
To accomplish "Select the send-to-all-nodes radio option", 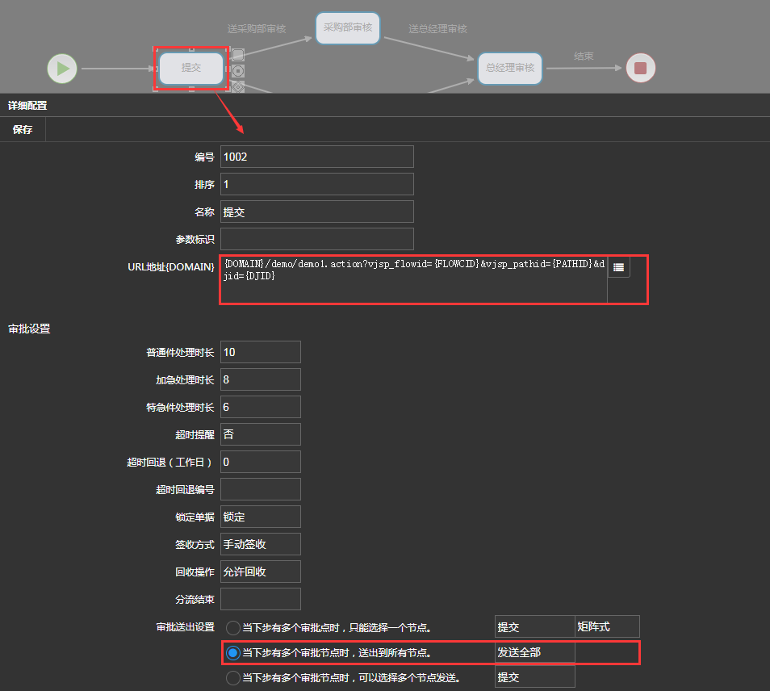I will click(x=233, y=652).
